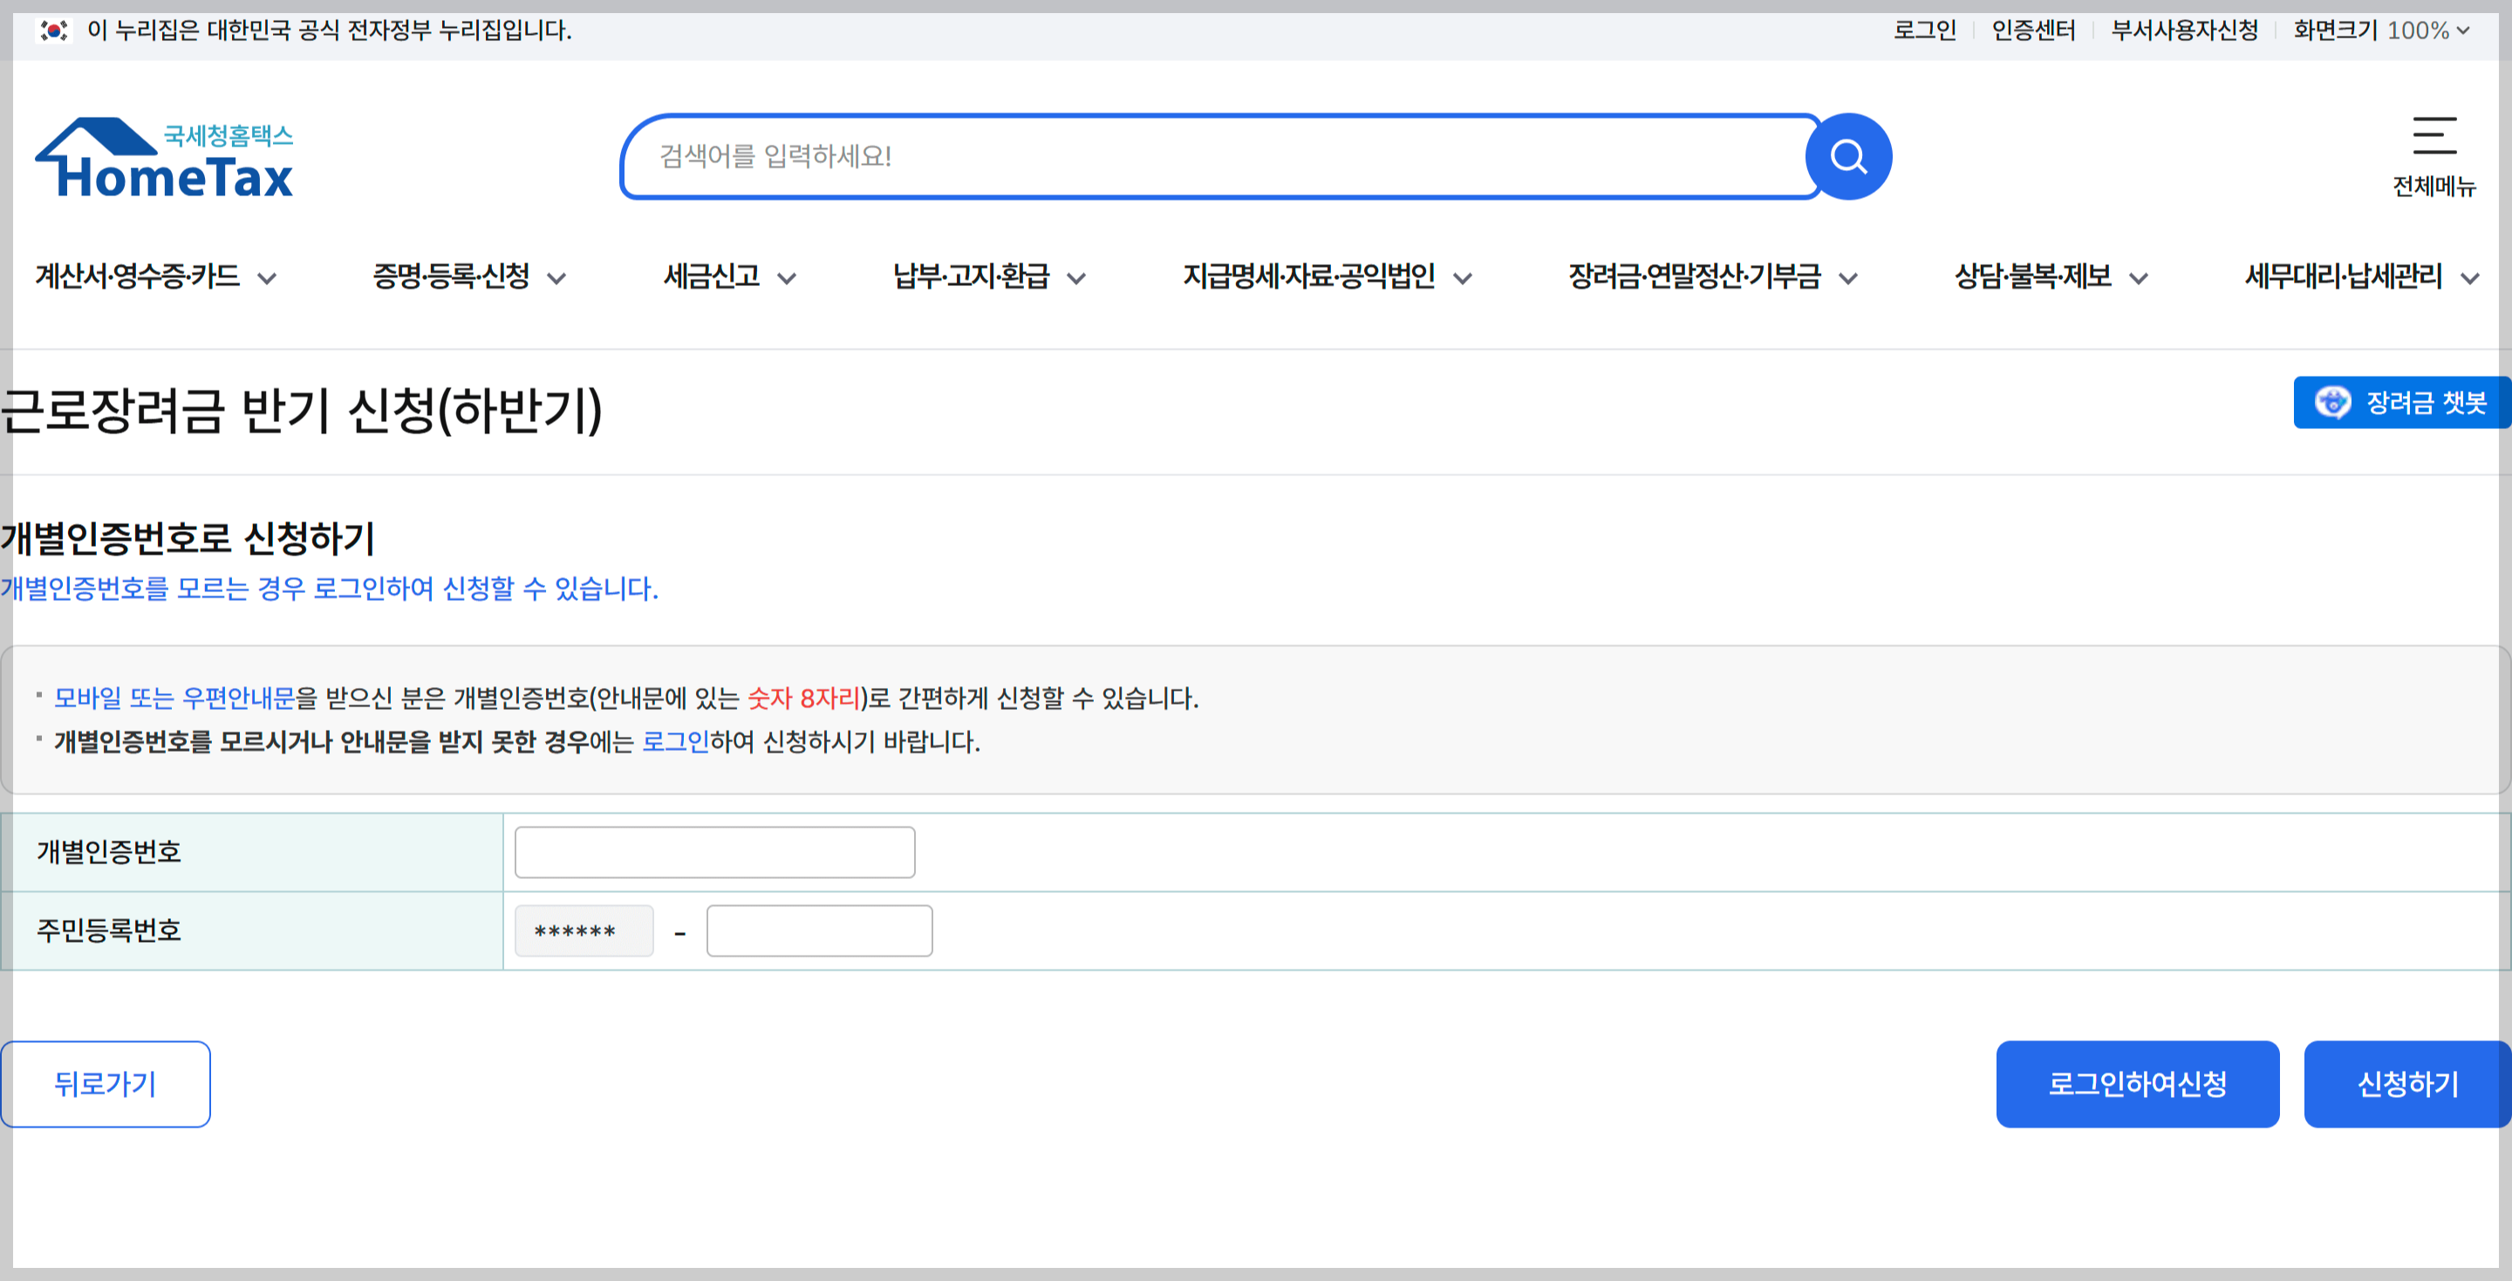Click 로그인 link in top bar
This screenshot has width=2512, height=1281.
click(1924, 31)
